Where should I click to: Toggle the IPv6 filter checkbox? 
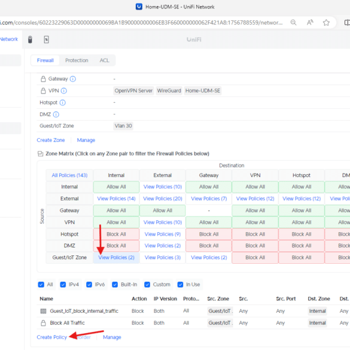click(89, 285)
